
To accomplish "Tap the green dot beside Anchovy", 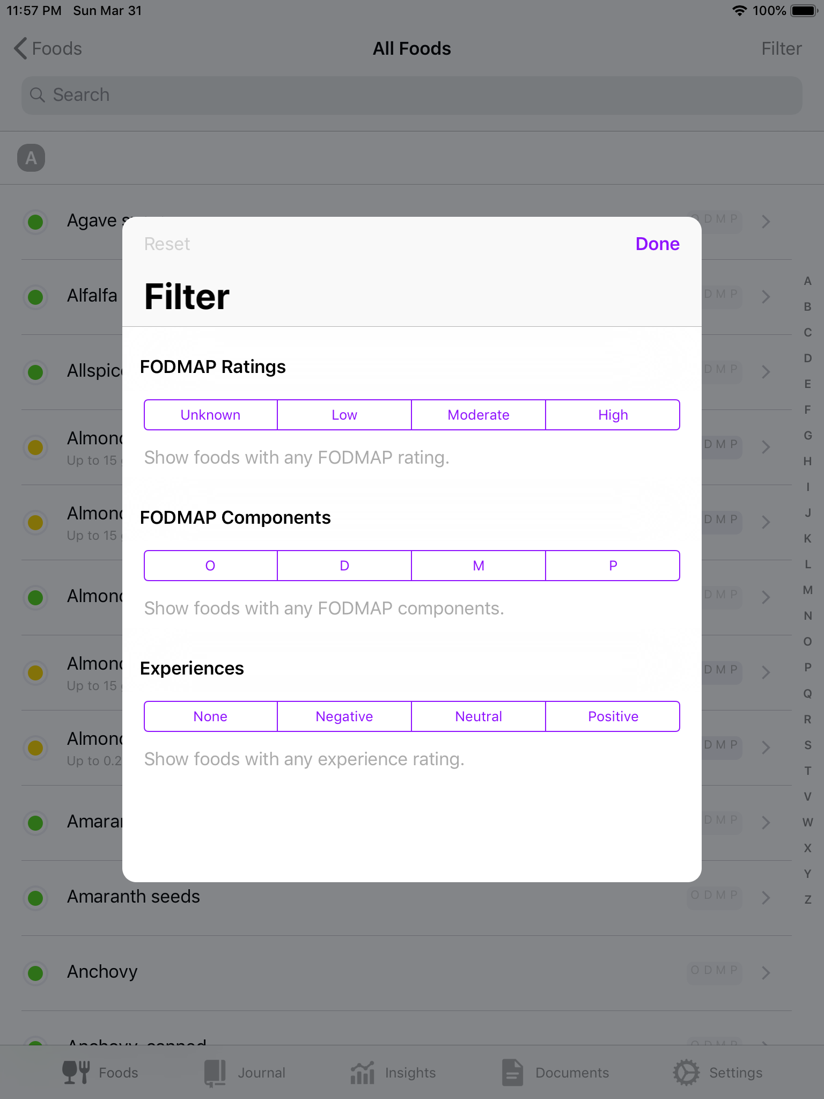I will point(35,972).
